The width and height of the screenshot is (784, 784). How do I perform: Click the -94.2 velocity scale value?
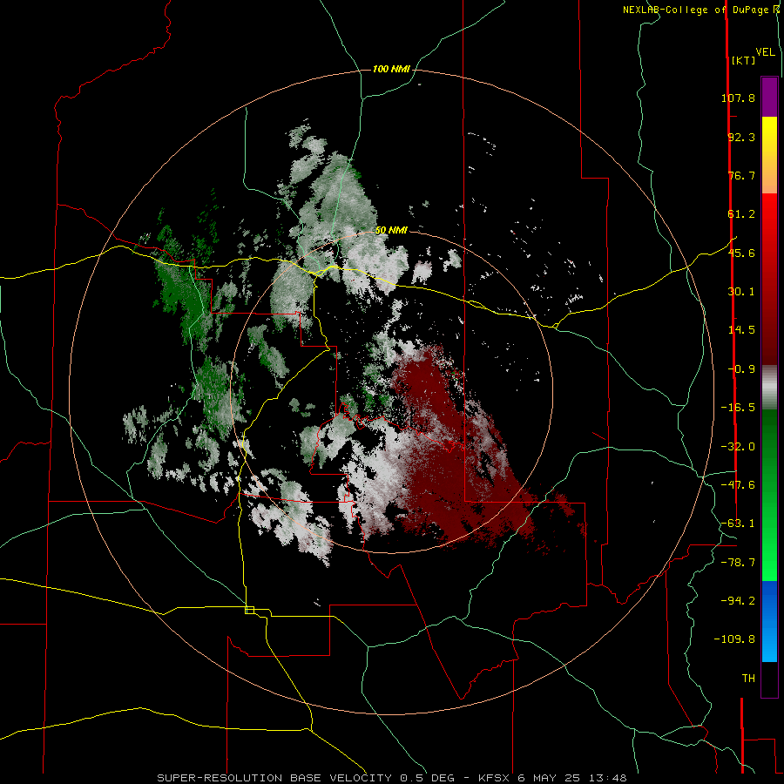pyautogui.click(x=738, y=600)
